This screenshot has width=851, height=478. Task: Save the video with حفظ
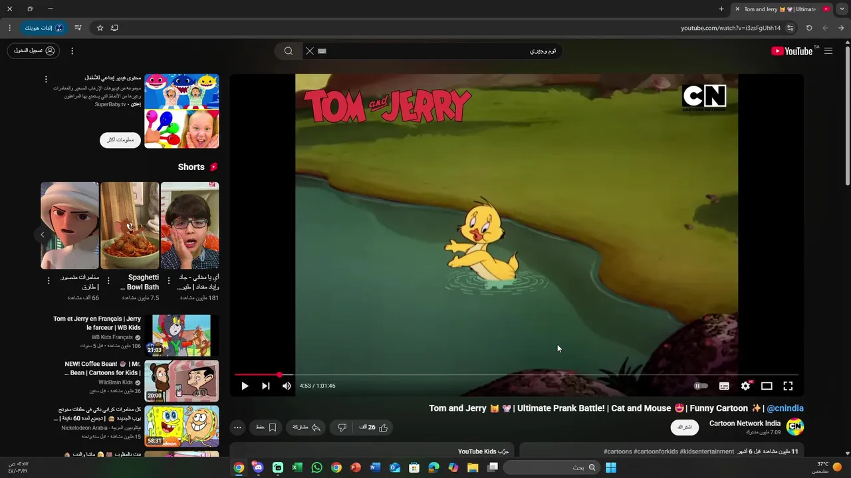tap(266, 428)
